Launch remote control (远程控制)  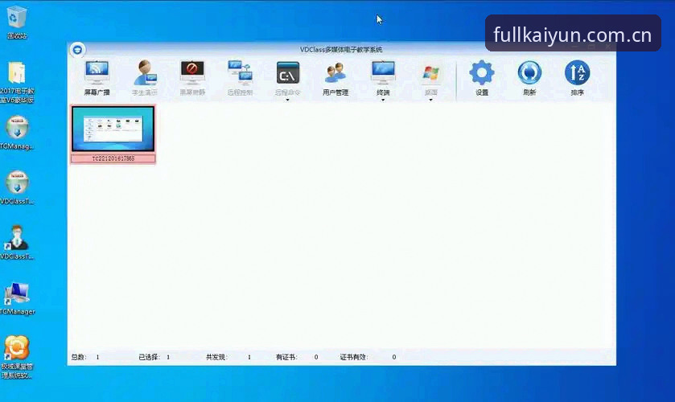(x=240, y=77)
